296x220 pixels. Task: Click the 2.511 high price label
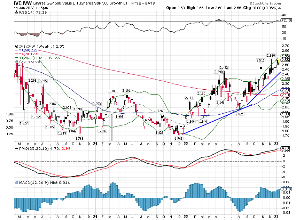pos(260,60)
